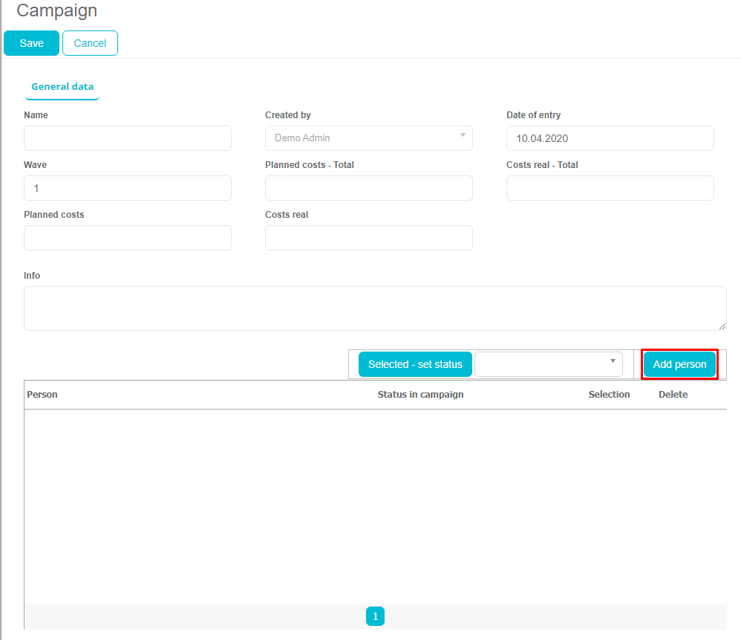The image size is (741, 640).
Task: Click the Selection column header
Action: tap(609, 395)
